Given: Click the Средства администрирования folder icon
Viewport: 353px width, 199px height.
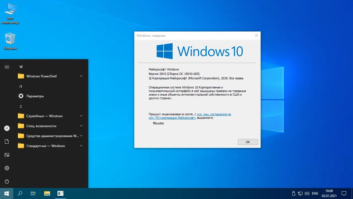Looking at the screenshot, I should tap(21, 136).
